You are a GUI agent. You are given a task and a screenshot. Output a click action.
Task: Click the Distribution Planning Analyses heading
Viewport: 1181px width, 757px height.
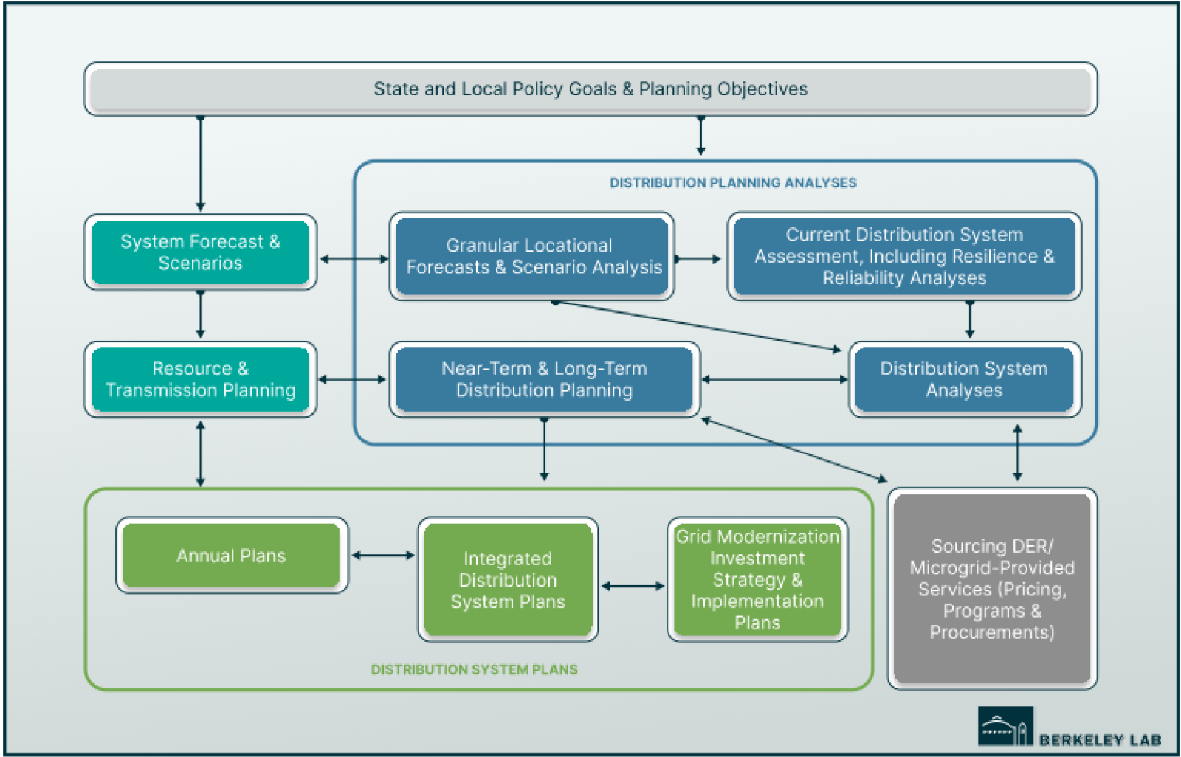click(x=732, y=183)
